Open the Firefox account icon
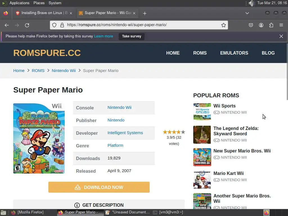 pos(261,25)
